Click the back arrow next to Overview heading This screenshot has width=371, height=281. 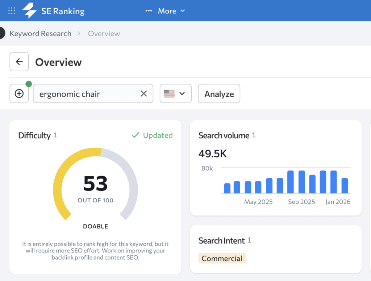coord(19,62)
